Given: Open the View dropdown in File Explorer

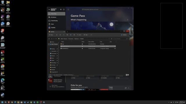Looking at the screenshot, I should [x=86, y=35].
